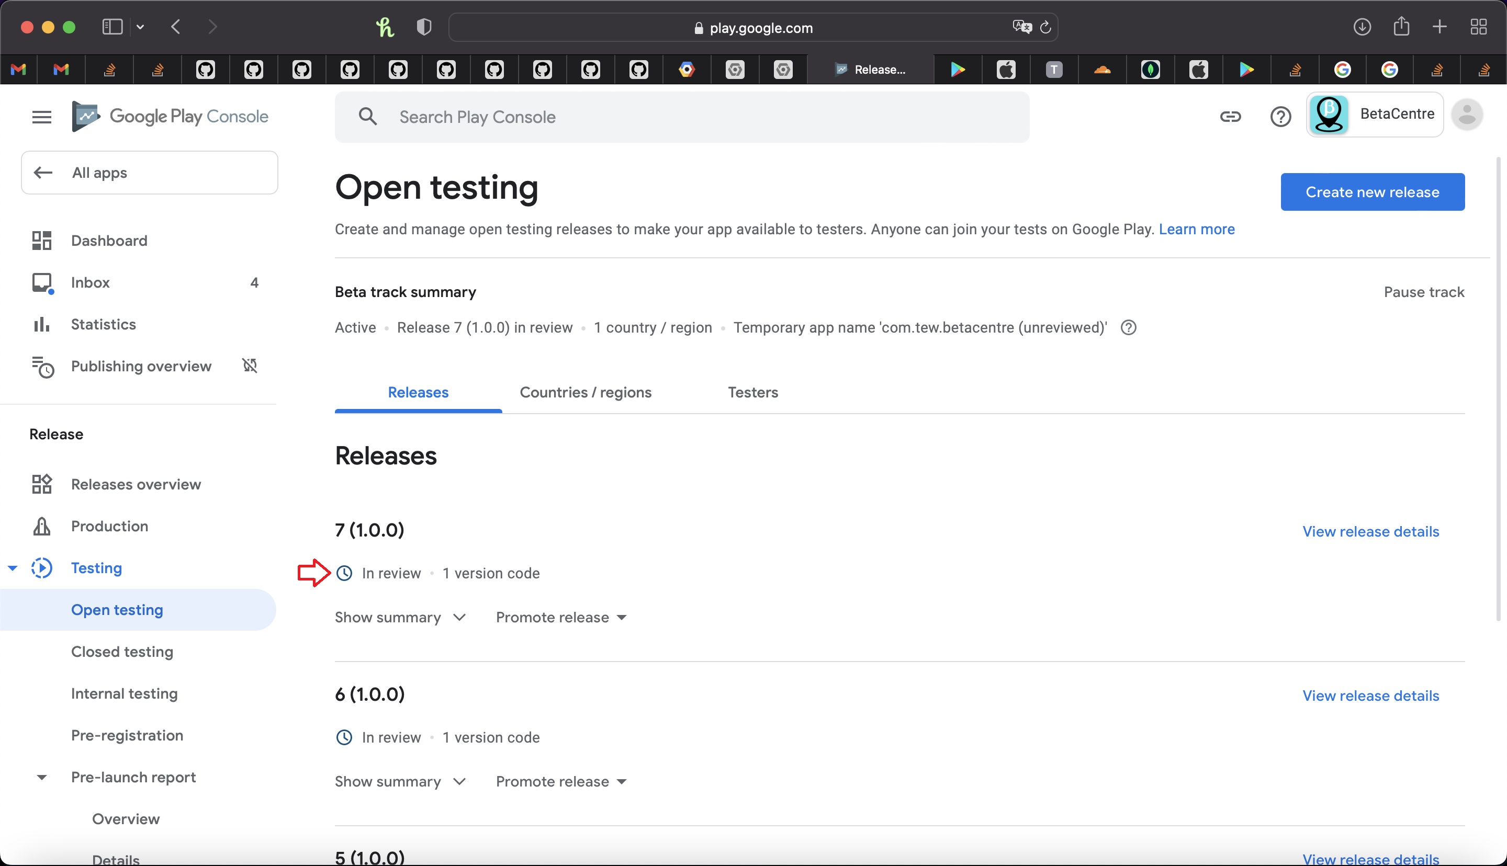Expand Promote release dropdown for release 6
Image resolution: width=1507 pixels, height=866 pixels.
point(561,781)
